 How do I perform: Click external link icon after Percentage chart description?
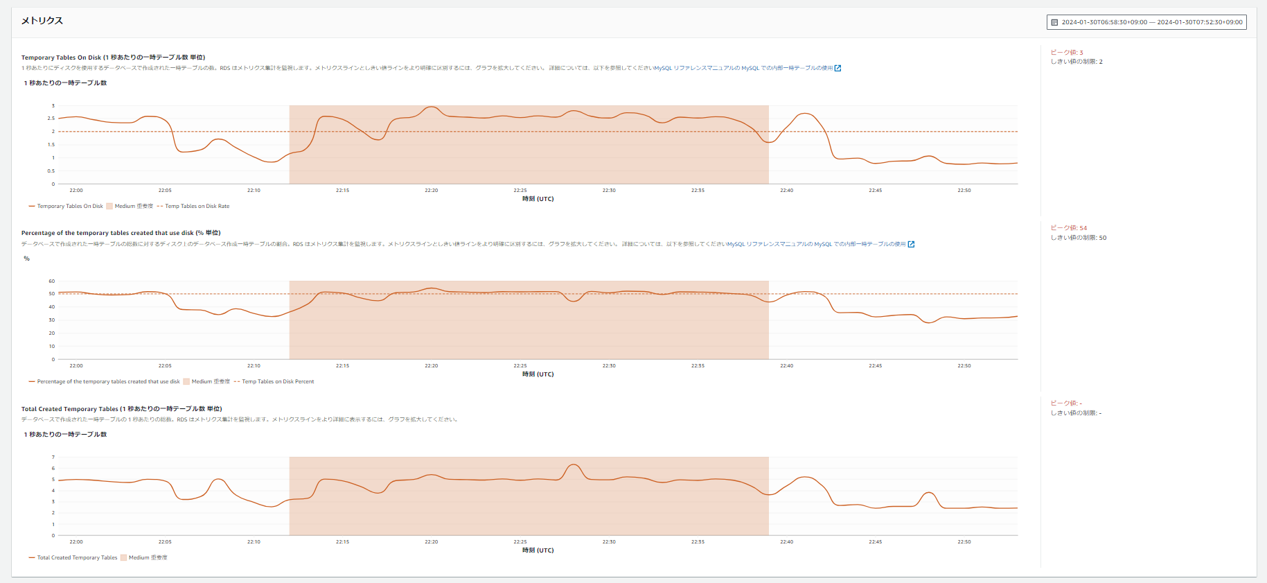pyautogui.click(x=911, y=244)
